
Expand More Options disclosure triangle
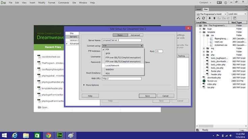pyautogui.click(x=84, y=85)
